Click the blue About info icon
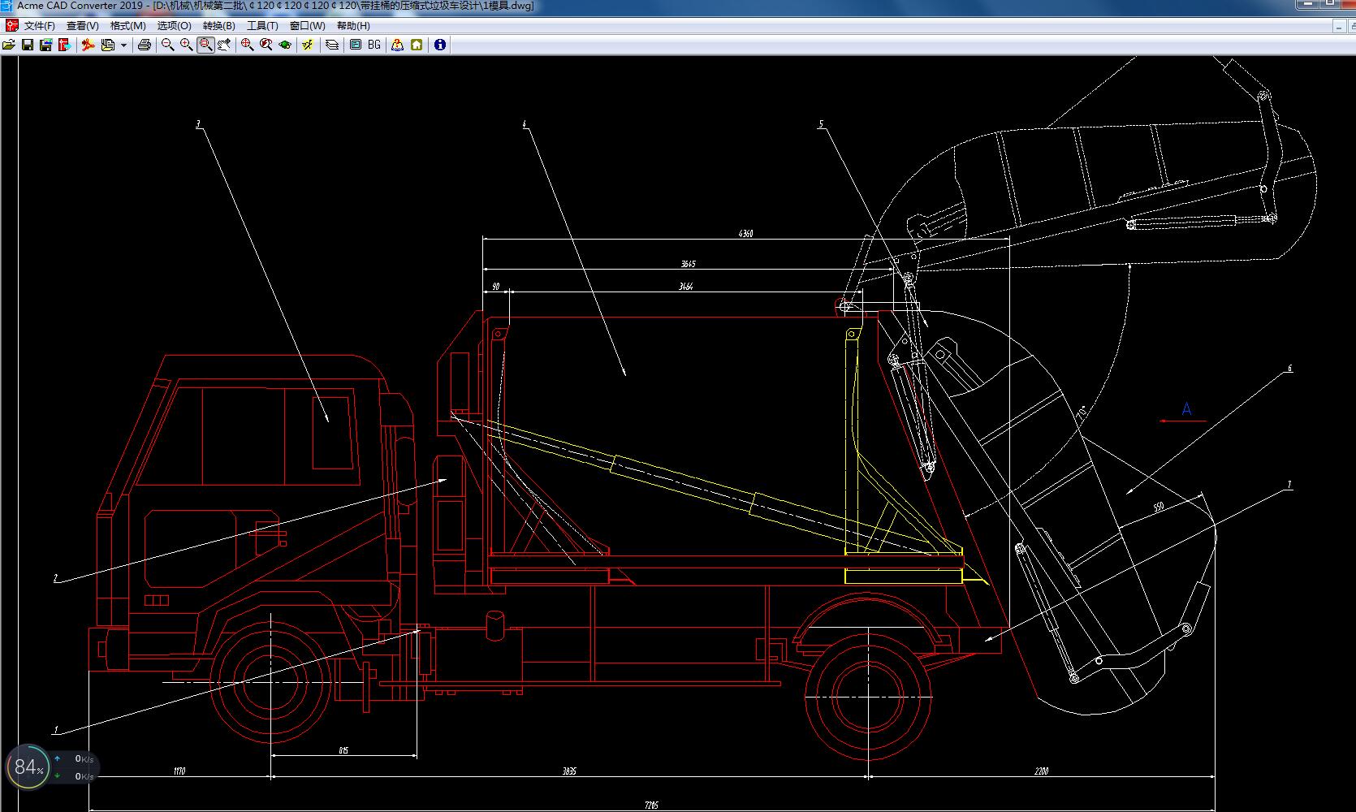This screenshot has height=812, width=1356. point(440,45)
